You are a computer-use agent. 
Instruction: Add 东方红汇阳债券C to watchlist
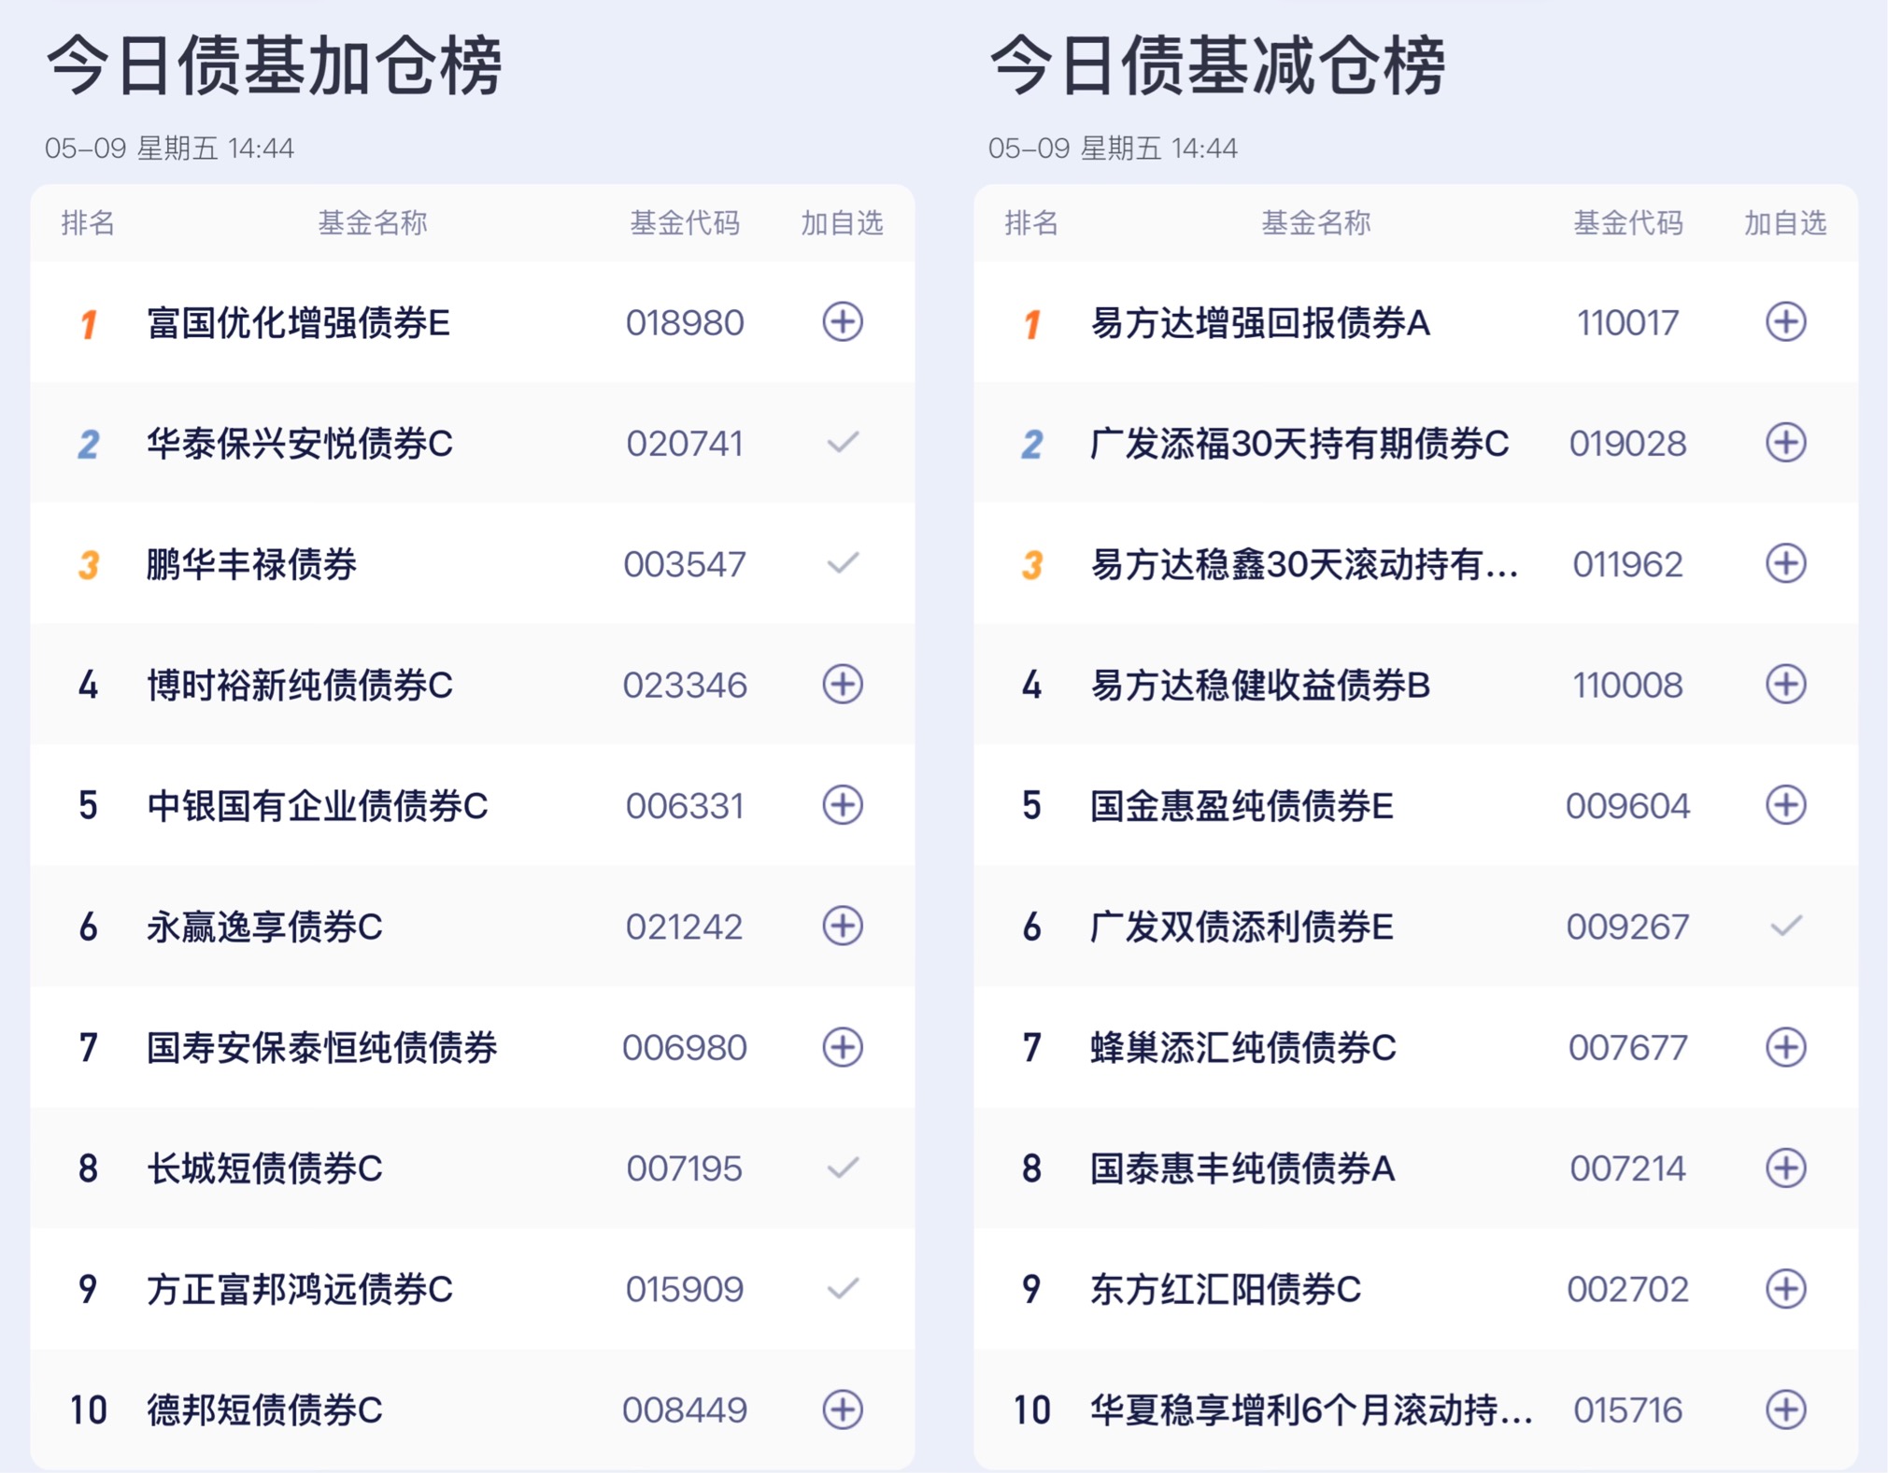[x=1785, y=1289]
